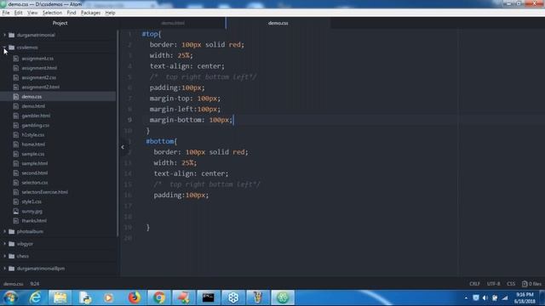The height and width of the screenshot is (306, 545).
Task: Open the Selection menu
Action: click(x=52, y=13)
